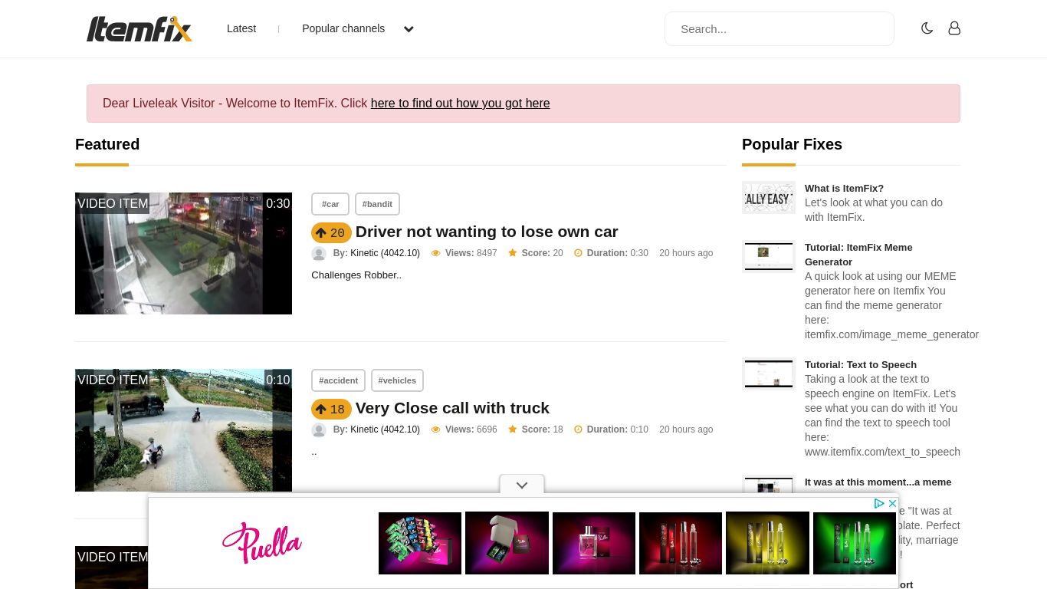Click 'Duration: 0:30' text
This screenshot has width=1047, height=589.
click(618, 253)
